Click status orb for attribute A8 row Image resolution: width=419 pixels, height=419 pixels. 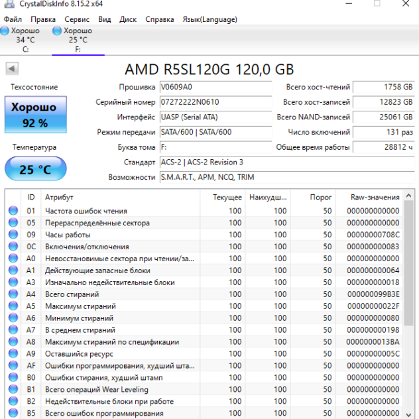coord(13,341)
